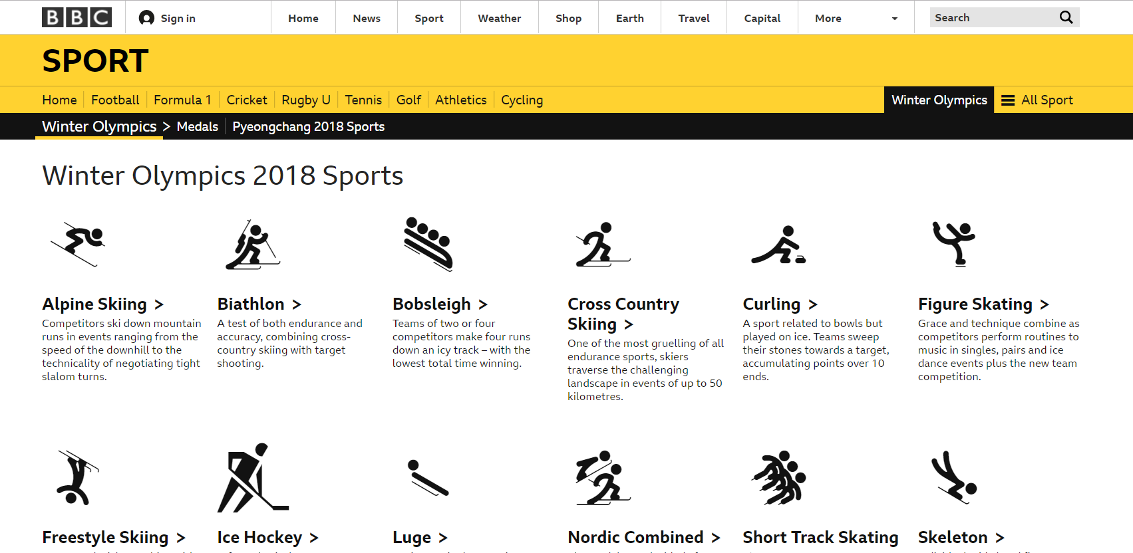This screenshot has width=1133, height=553.
Task: Open the Bobsleigh heading link
Action: 440,304
